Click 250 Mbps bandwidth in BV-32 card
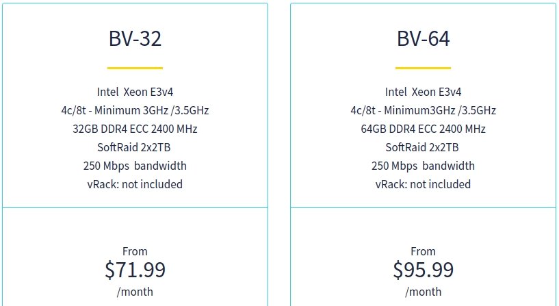The height and width of the screenshot is (306, 559). 135,166
